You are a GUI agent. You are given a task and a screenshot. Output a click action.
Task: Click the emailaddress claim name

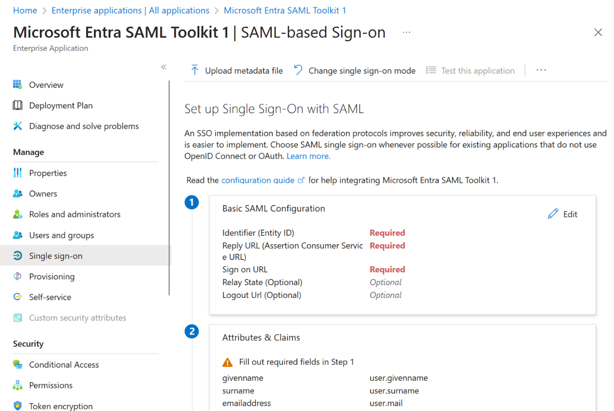click(x=246, y=403)
